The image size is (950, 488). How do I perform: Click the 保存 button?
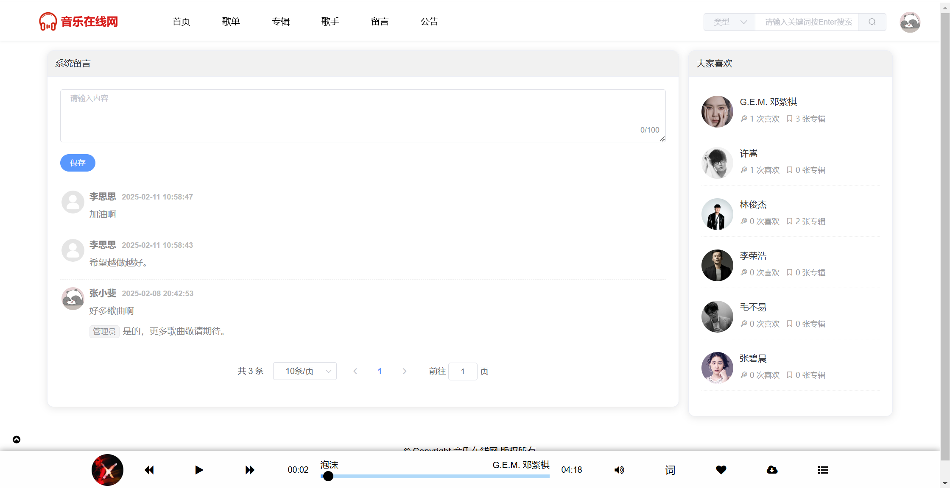pos(78,163)
